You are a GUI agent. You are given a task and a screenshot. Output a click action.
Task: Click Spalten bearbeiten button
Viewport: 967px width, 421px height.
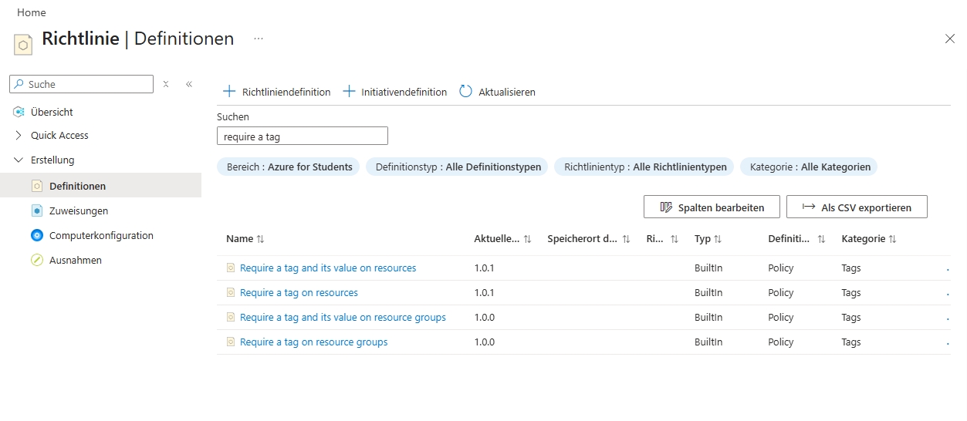(711, 207)
